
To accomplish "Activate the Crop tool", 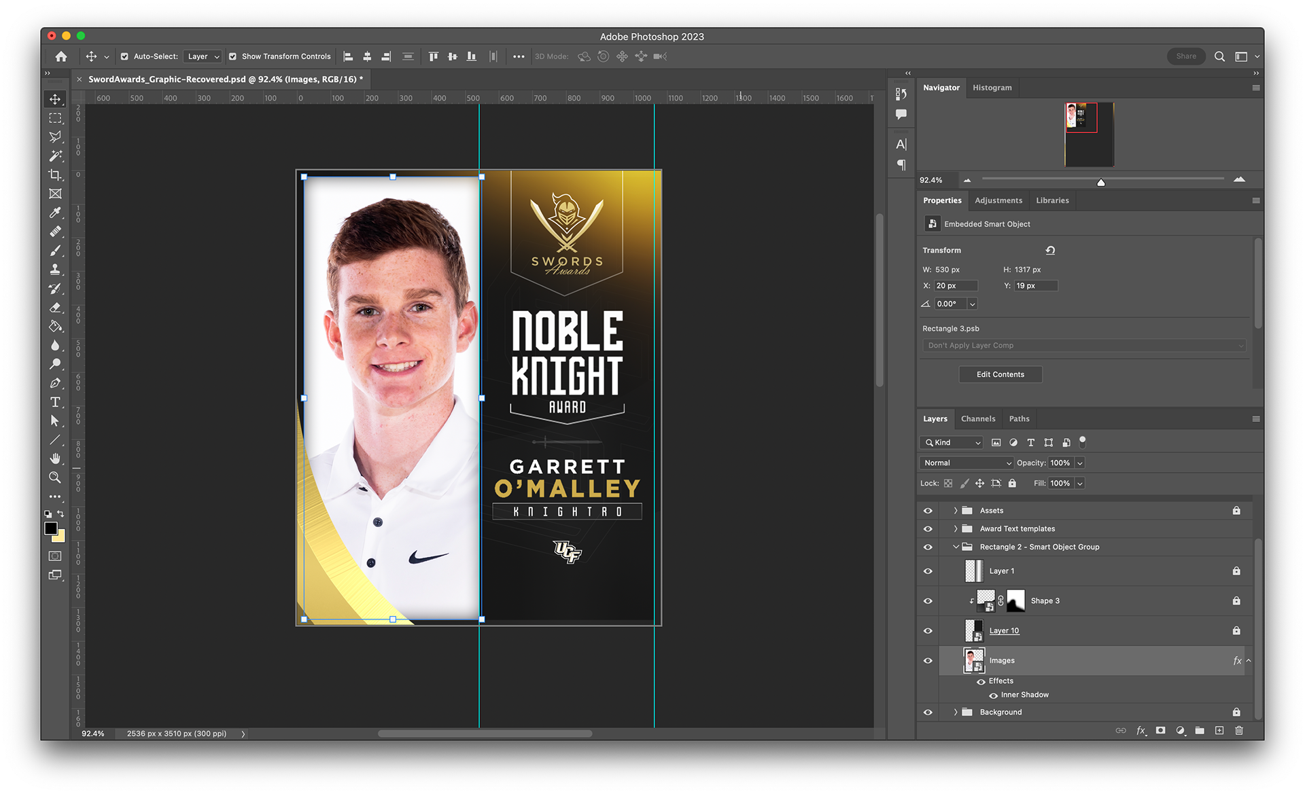I will click(x=55, y=175).
